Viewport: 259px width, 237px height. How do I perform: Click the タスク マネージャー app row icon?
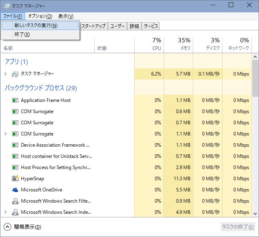(15, 74)
